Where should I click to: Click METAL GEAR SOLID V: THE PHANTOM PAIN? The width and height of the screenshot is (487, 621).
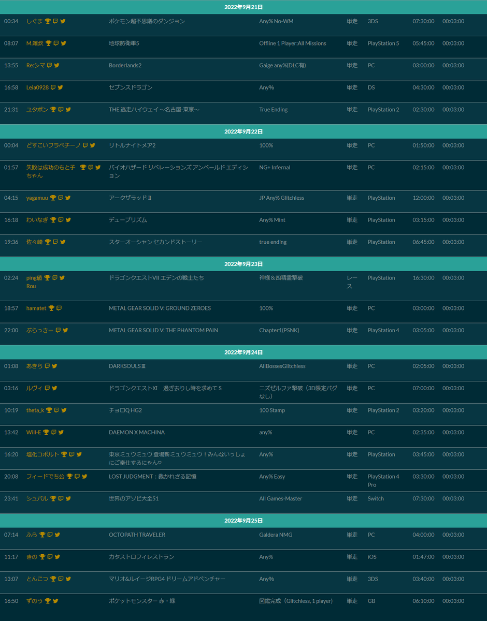pos(163,330)
